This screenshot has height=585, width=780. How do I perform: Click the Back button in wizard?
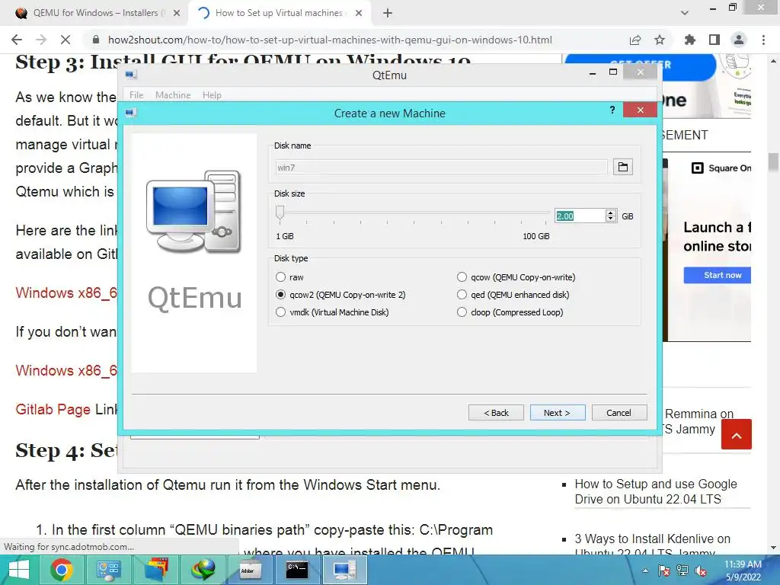tap(496, 412)
